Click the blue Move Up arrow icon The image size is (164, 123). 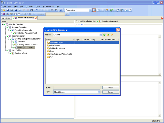click(x=30, y=14)
